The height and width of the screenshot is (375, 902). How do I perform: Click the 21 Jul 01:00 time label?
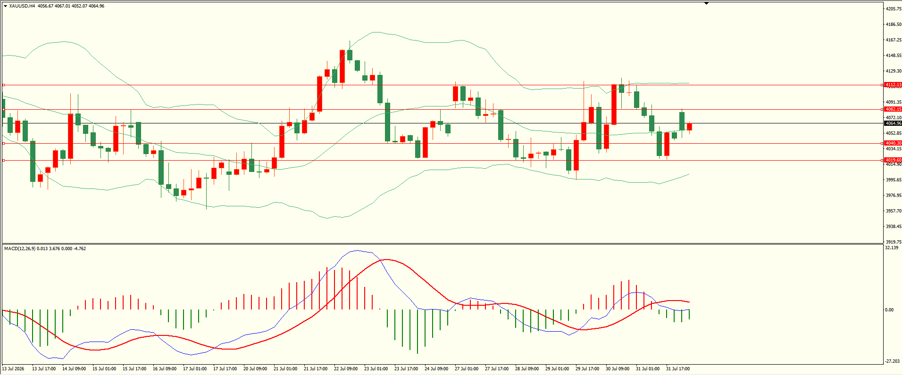tap(285, 369)
